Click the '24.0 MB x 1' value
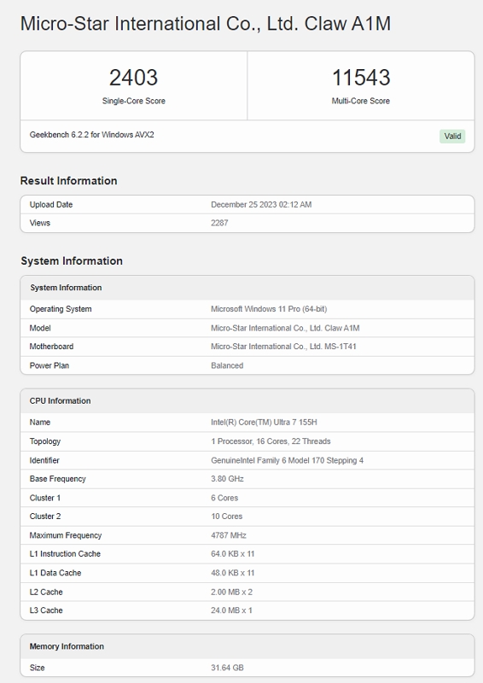Screen dimensions: 483x683 pos(232,610)
